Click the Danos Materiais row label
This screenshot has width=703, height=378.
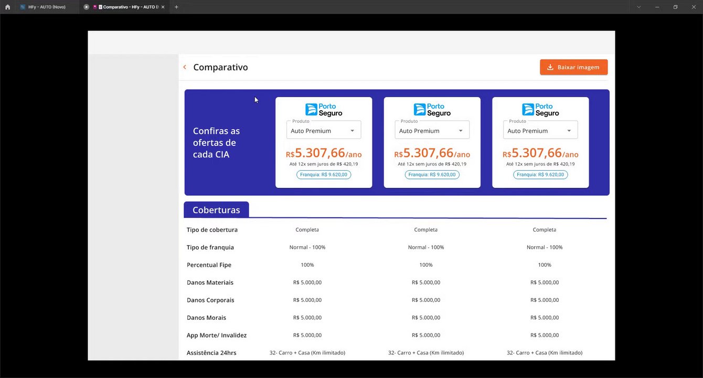pos(210,282)
